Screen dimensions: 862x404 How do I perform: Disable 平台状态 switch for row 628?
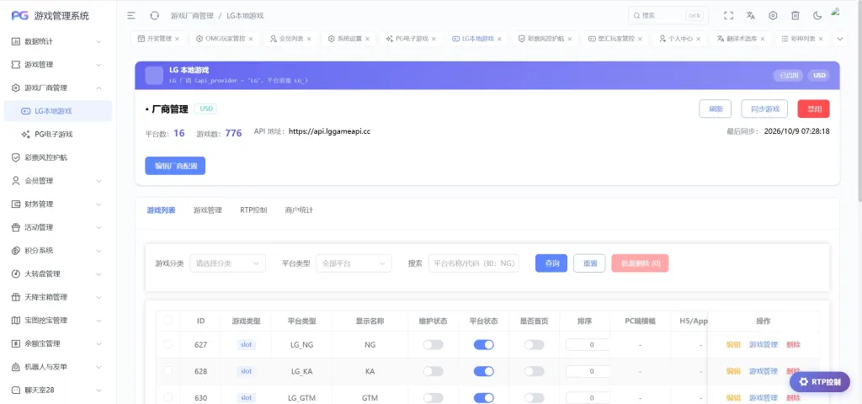point(484,371)
